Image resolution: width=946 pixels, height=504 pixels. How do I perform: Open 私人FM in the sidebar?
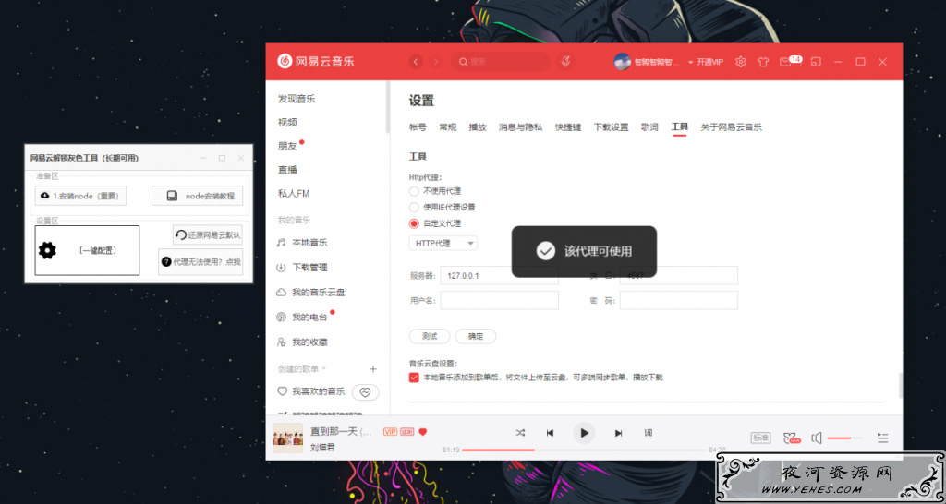[x=294, y=194]
